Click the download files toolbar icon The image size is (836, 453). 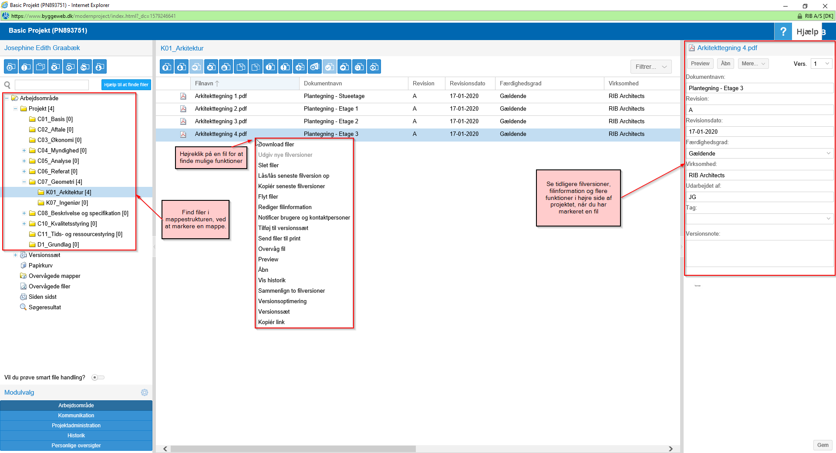[182, 67]
